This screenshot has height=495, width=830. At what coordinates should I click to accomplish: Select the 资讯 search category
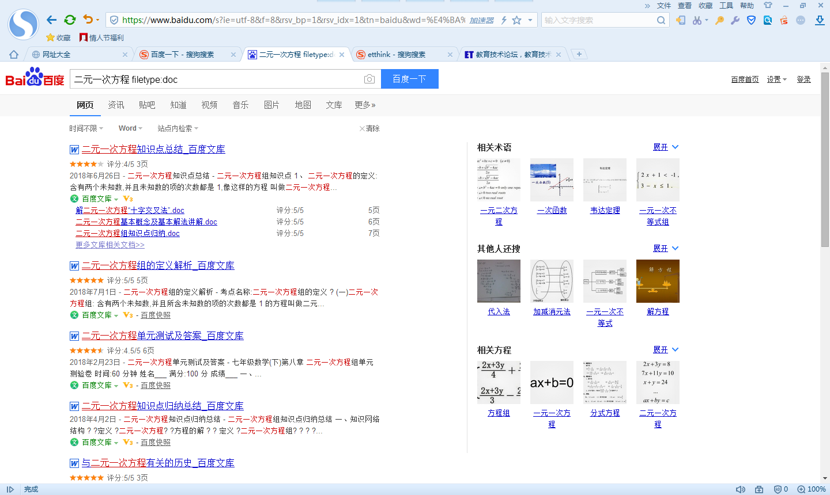pyautogui.click(x=116, y=105)
